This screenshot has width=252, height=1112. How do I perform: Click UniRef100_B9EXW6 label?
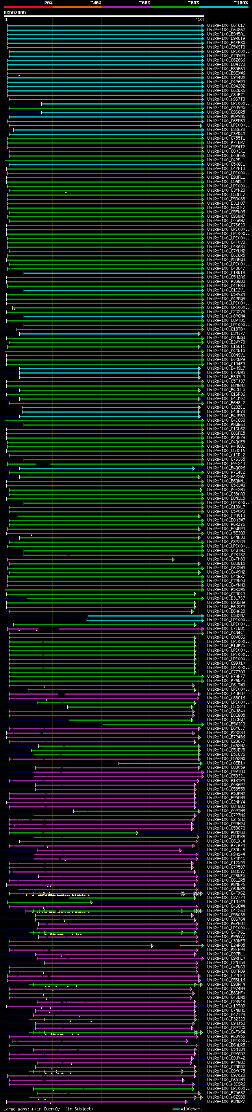coord(226,73)
